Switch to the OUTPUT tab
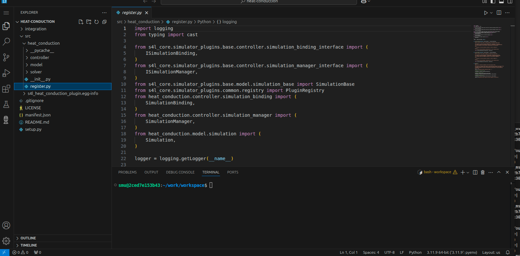Image resolution: width=520 pixels, height=256 pixels. click(151, 172)
